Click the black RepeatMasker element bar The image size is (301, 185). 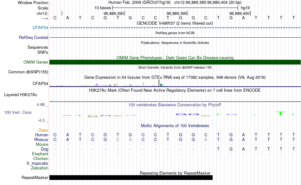131,177
